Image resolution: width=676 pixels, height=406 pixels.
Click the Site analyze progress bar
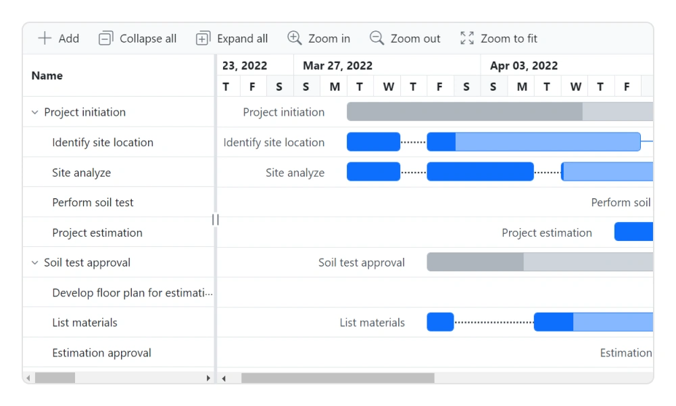(480, 172)
